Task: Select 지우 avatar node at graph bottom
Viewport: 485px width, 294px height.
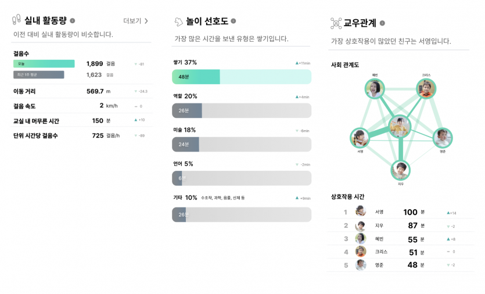Action: pyautogui.click(x=401, y=170)
